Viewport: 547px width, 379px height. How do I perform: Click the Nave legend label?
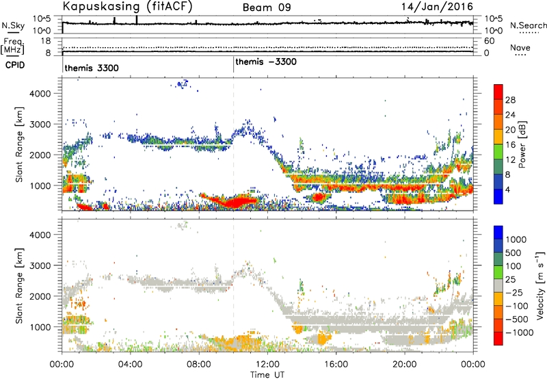[x=520, y=47]
